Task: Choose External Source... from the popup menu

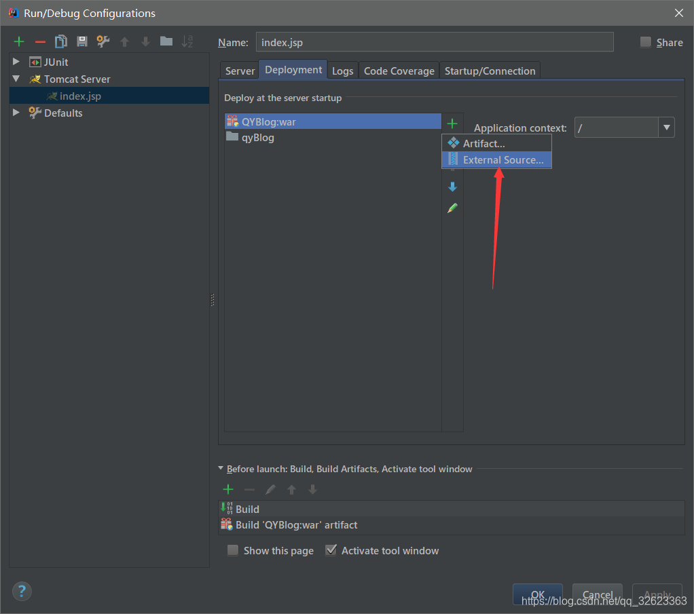Action: (x=496, y=159)
